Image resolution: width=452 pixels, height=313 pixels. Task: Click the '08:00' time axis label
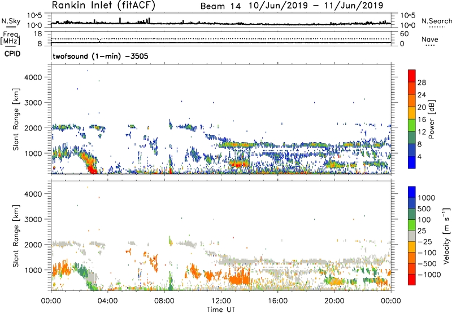[164, 301]
